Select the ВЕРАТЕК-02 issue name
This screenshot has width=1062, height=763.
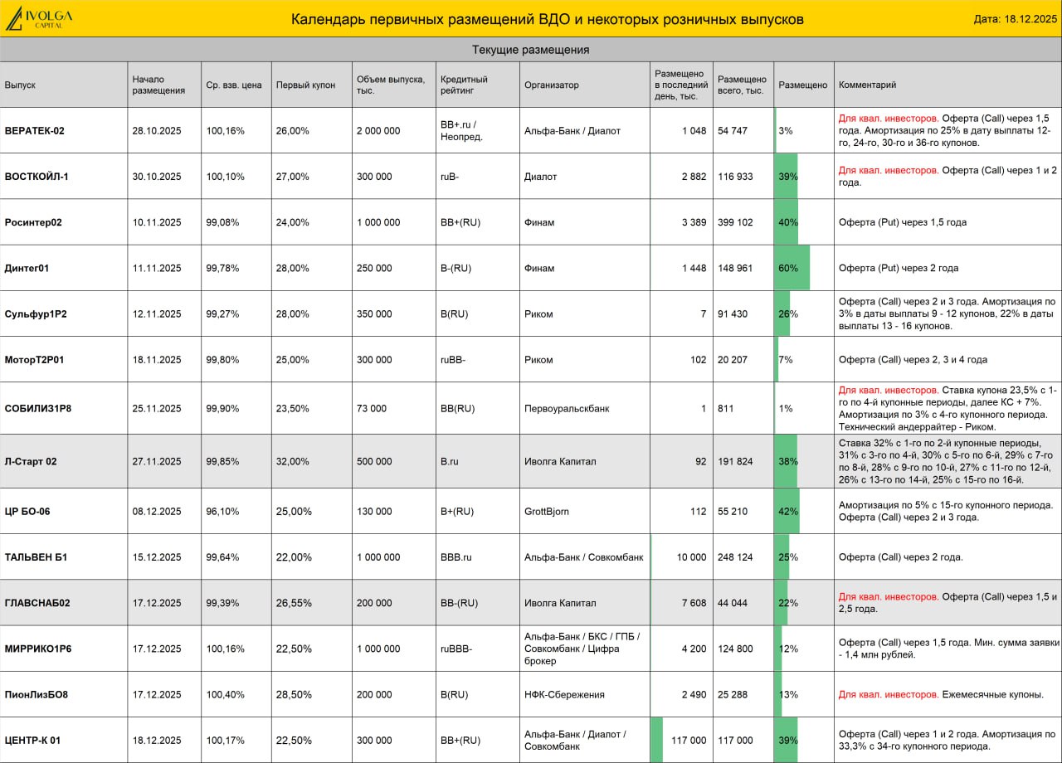pos(34,130)
